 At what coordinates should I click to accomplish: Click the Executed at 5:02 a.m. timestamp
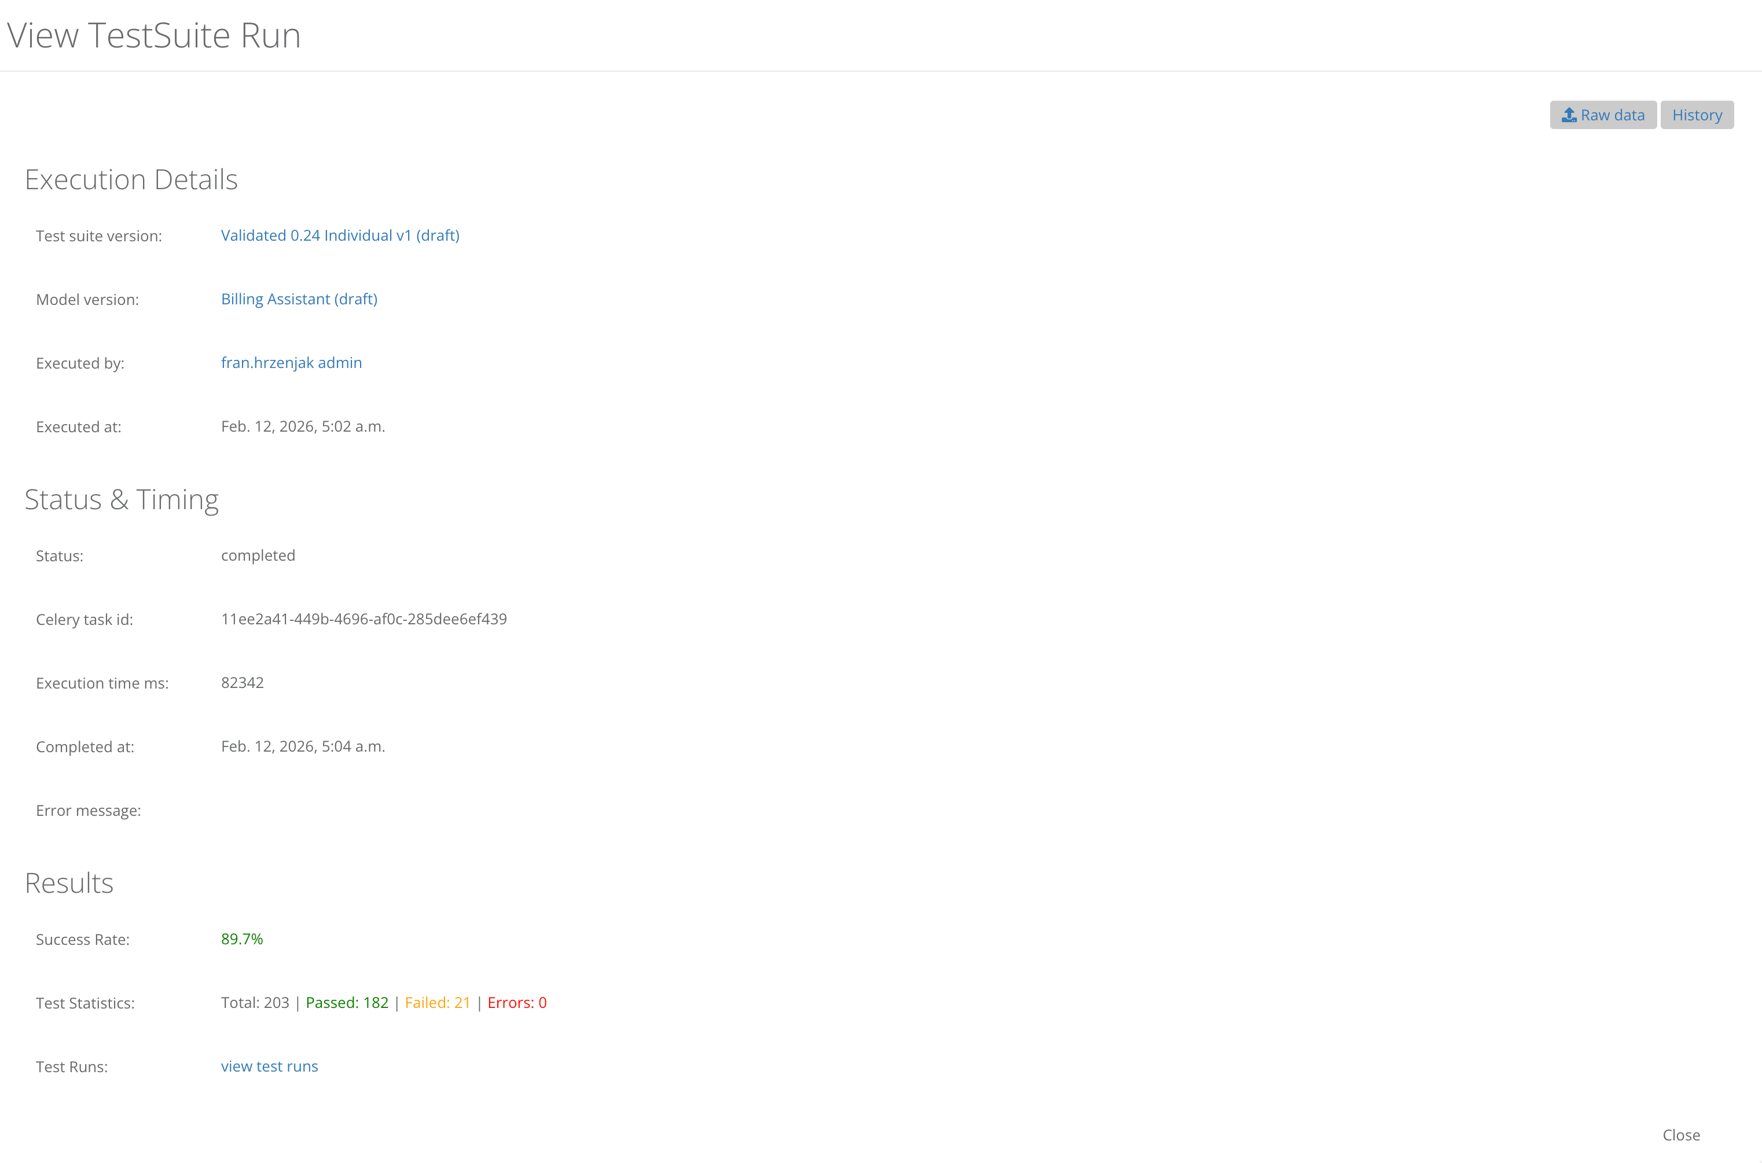(303, 426)
